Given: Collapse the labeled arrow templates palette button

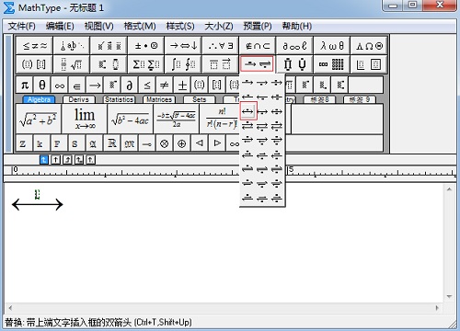Looking at the screenshot, I should click(257, 64).
